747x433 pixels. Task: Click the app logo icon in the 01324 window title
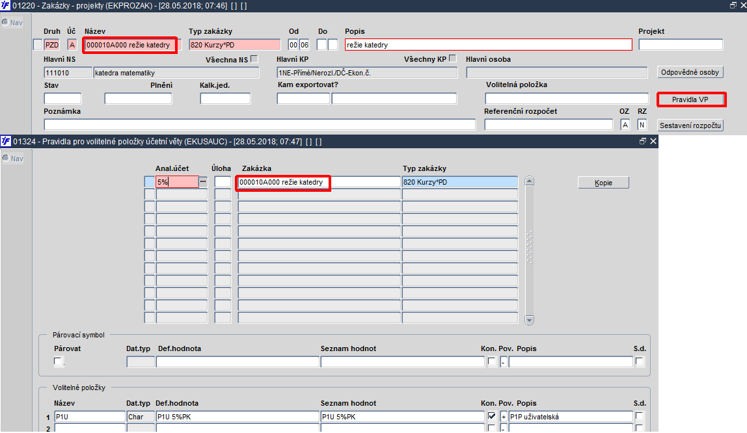click(x=6, y=141)
